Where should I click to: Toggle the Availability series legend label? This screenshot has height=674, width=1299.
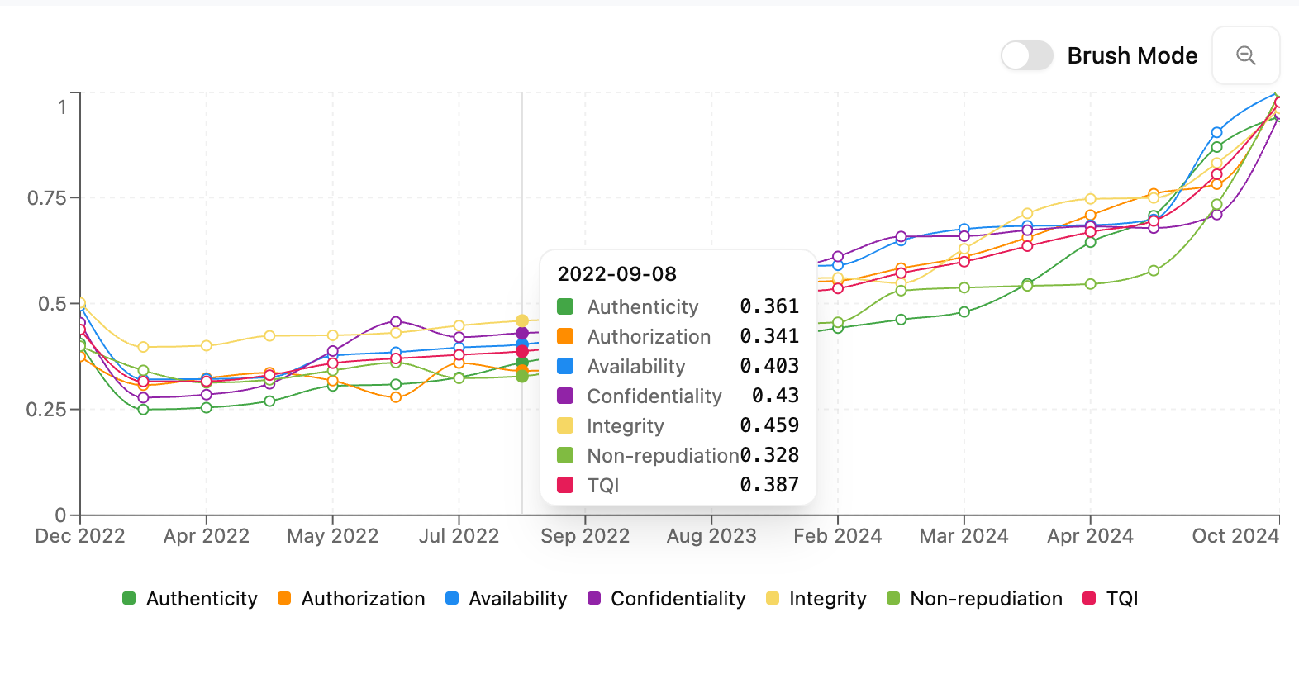point(518,599)
